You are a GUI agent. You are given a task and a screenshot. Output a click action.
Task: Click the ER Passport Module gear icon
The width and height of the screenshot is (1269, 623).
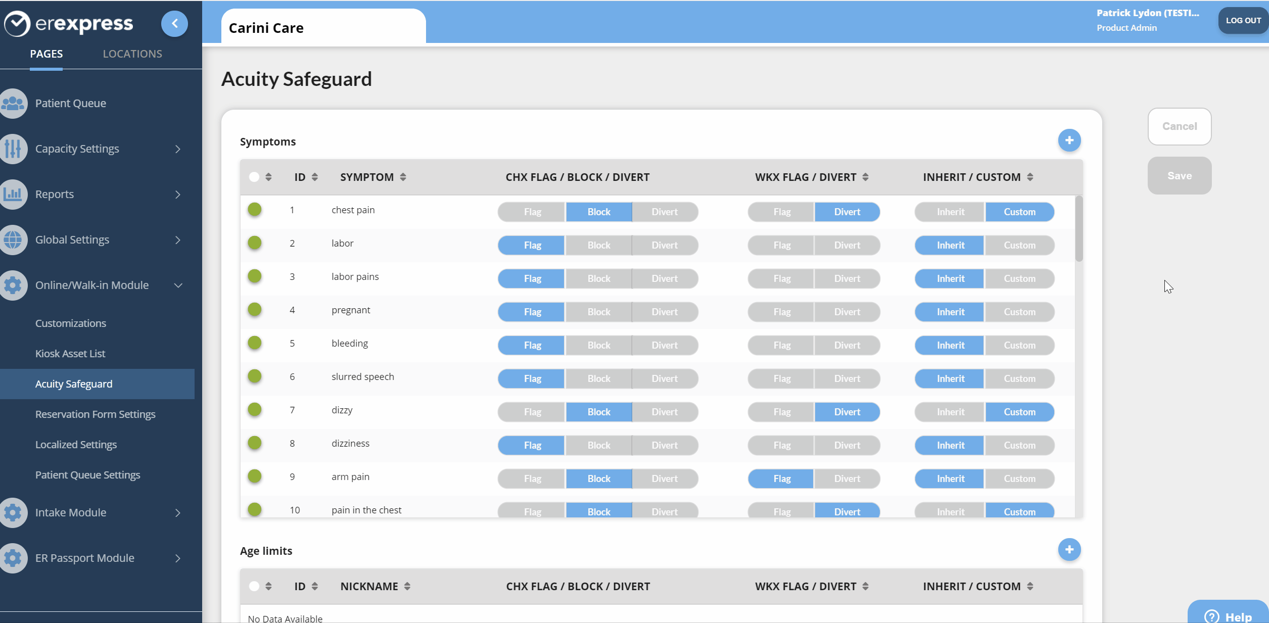point(13,558)
